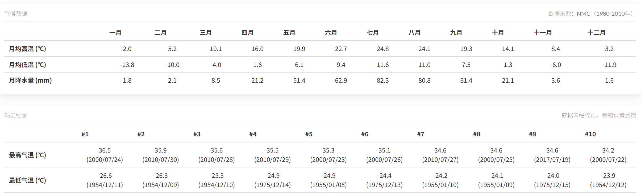Select the #1 rank column header

tap(85, 134)
